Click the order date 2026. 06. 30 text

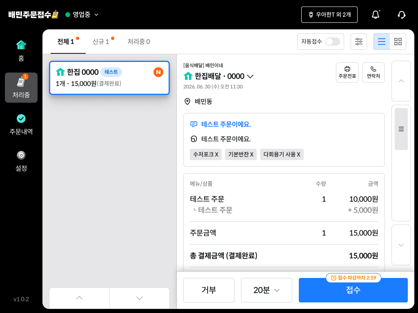(213, 87)
